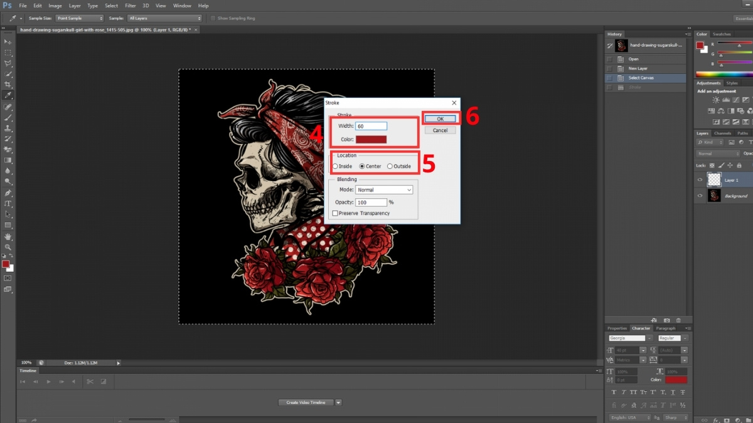Click the foreground color swatch in toolbox
This screenshot has height=423, width=753.
point(6,264)
